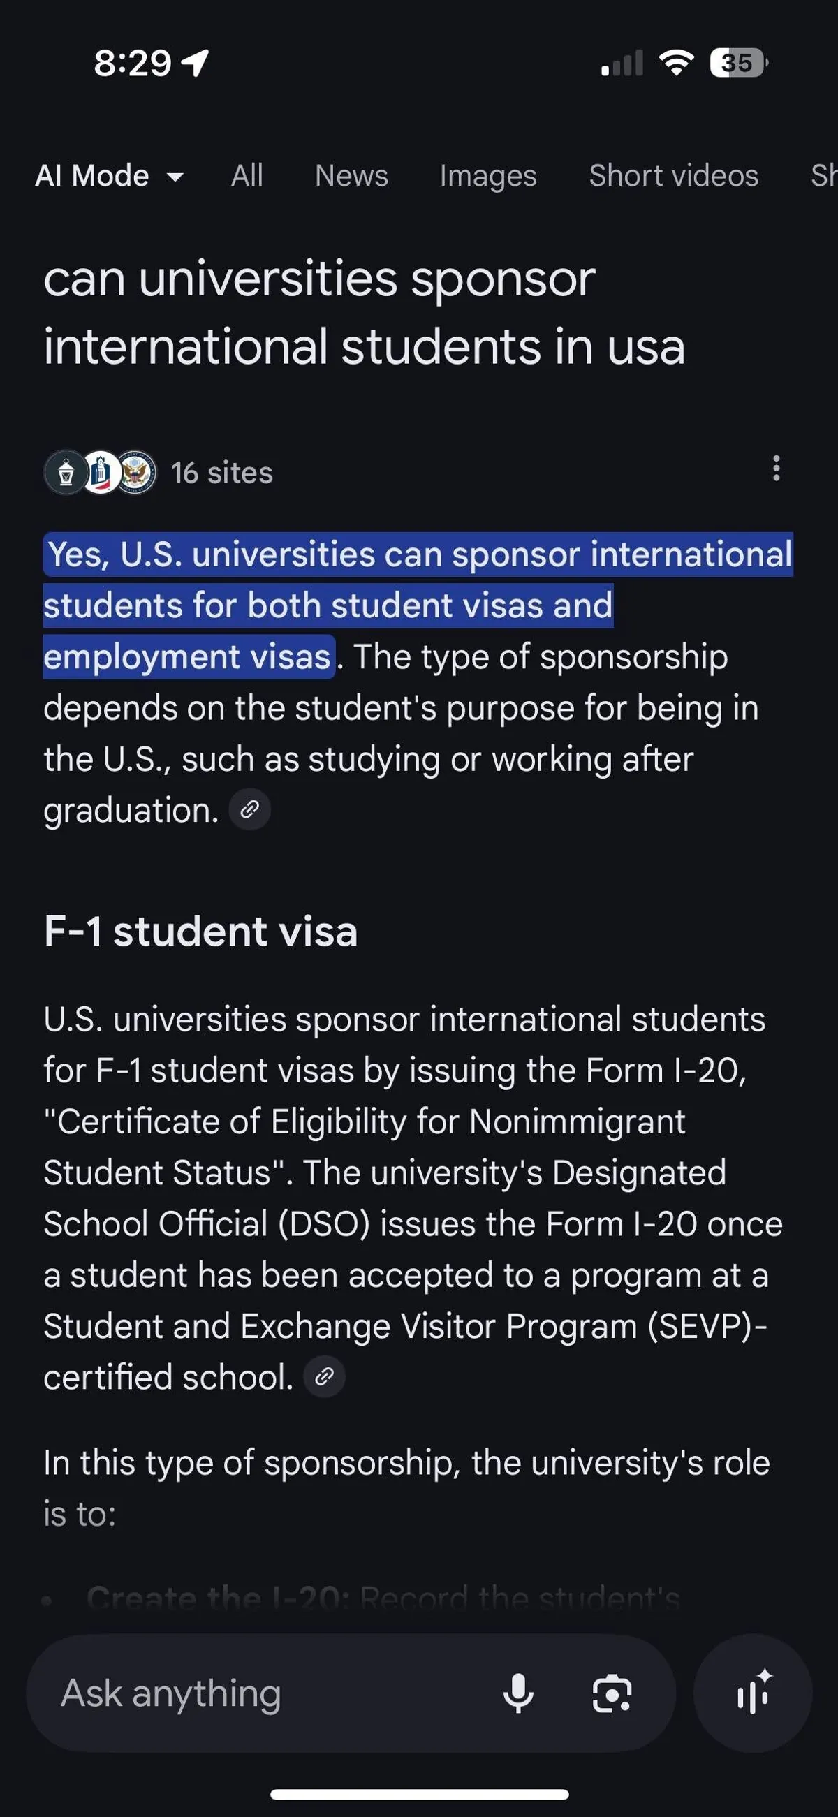Tap the location arrow in status bar
The height and width of the screenshot is (1817, 838).
196,63
